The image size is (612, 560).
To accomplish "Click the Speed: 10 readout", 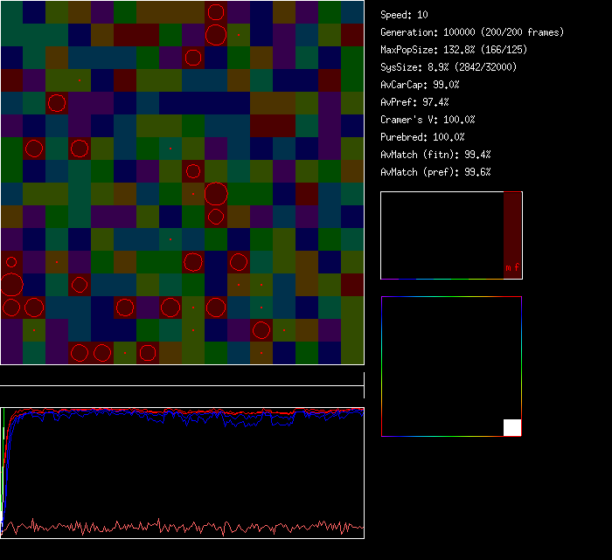I will (405, 15).
